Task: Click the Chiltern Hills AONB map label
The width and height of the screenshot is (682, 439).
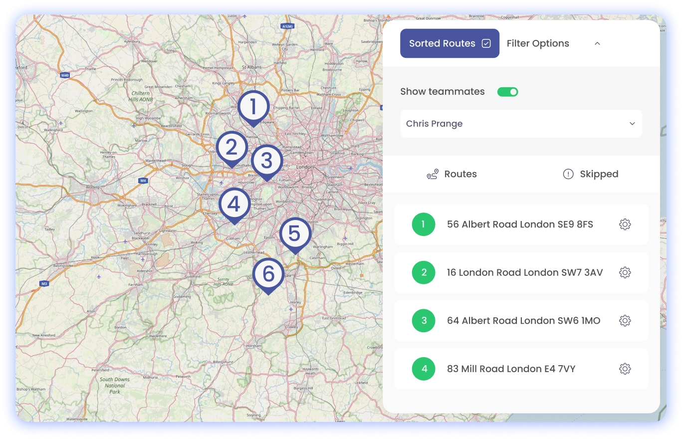Action: coord(140,96)
